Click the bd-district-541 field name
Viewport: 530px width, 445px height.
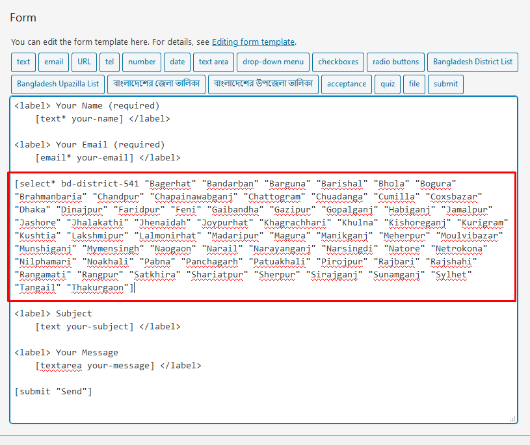point(100,184)
